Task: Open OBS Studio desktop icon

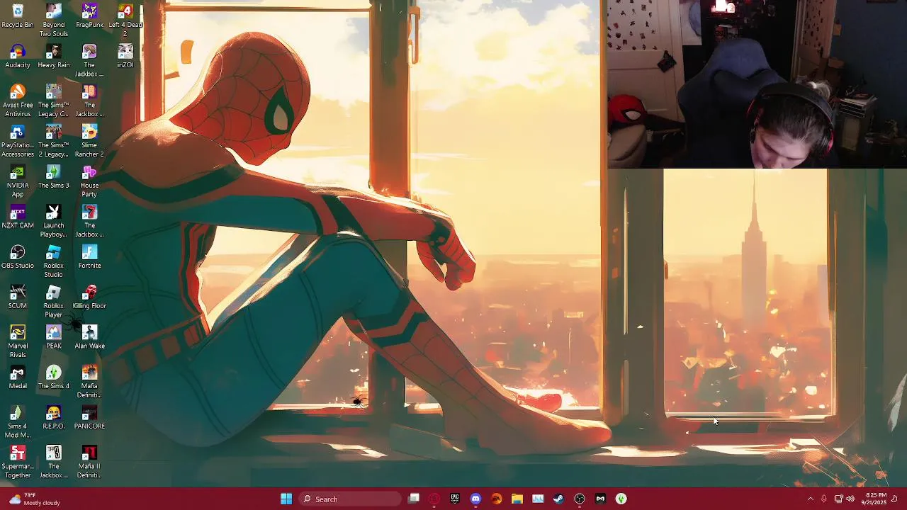Action: pos(18,257)
